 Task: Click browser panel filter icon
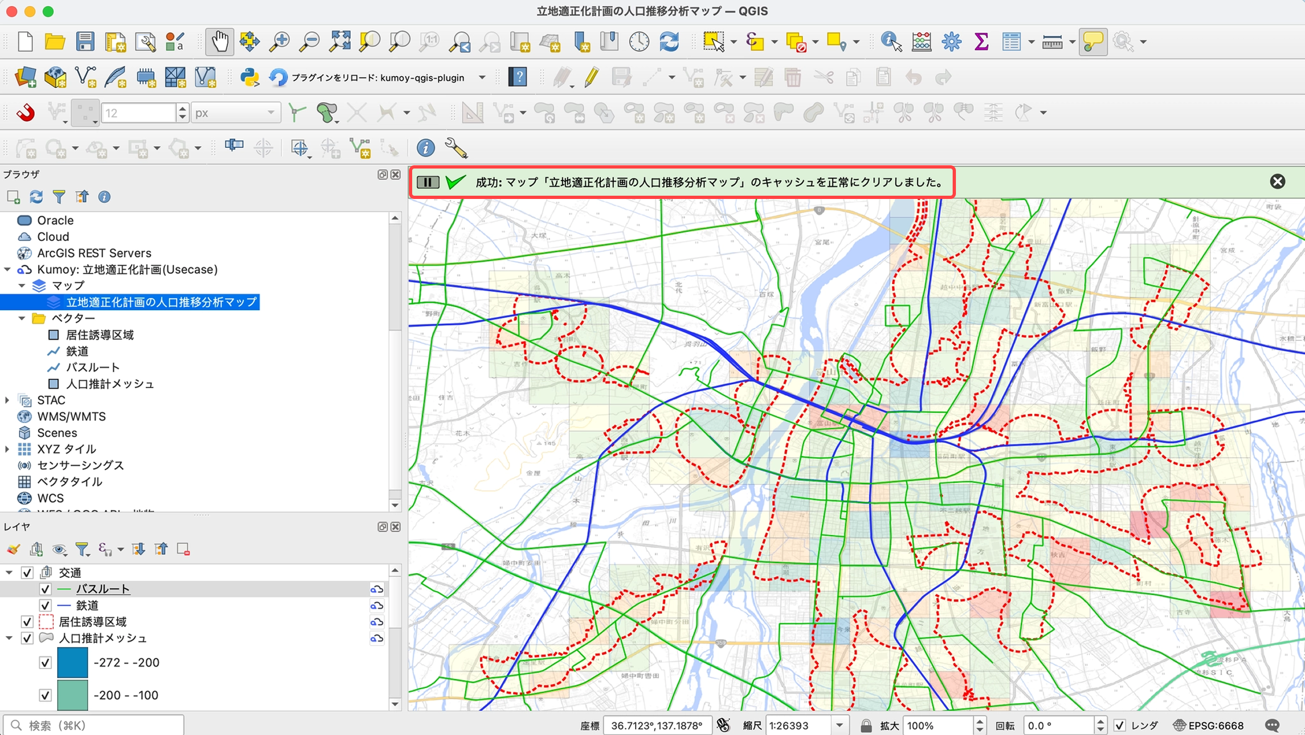(x=59, y=197)
